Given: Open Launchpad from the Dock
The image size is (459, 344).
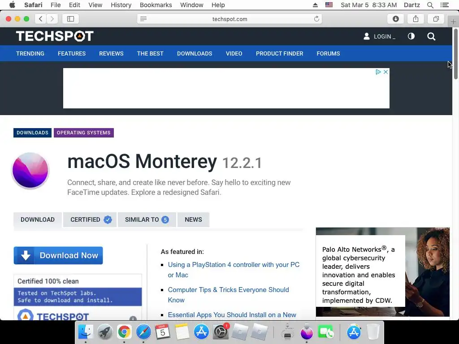Looking at the screenshot, I should coord(105,332).
